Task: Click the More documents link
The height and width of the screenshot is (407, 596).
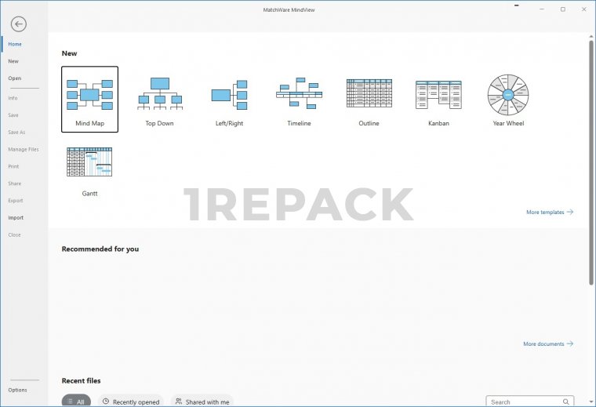Action: [x=547, y=344]
